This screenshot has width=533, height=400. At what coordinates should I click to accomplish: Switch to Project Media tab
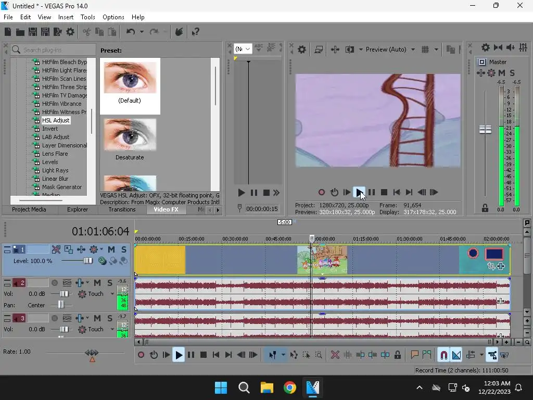[x=29, y=209]
